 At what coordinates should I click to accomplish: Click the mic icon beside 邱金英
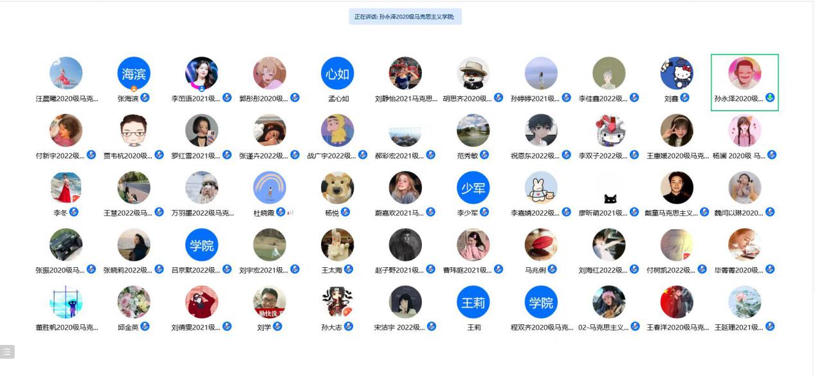tap(145, 326)
